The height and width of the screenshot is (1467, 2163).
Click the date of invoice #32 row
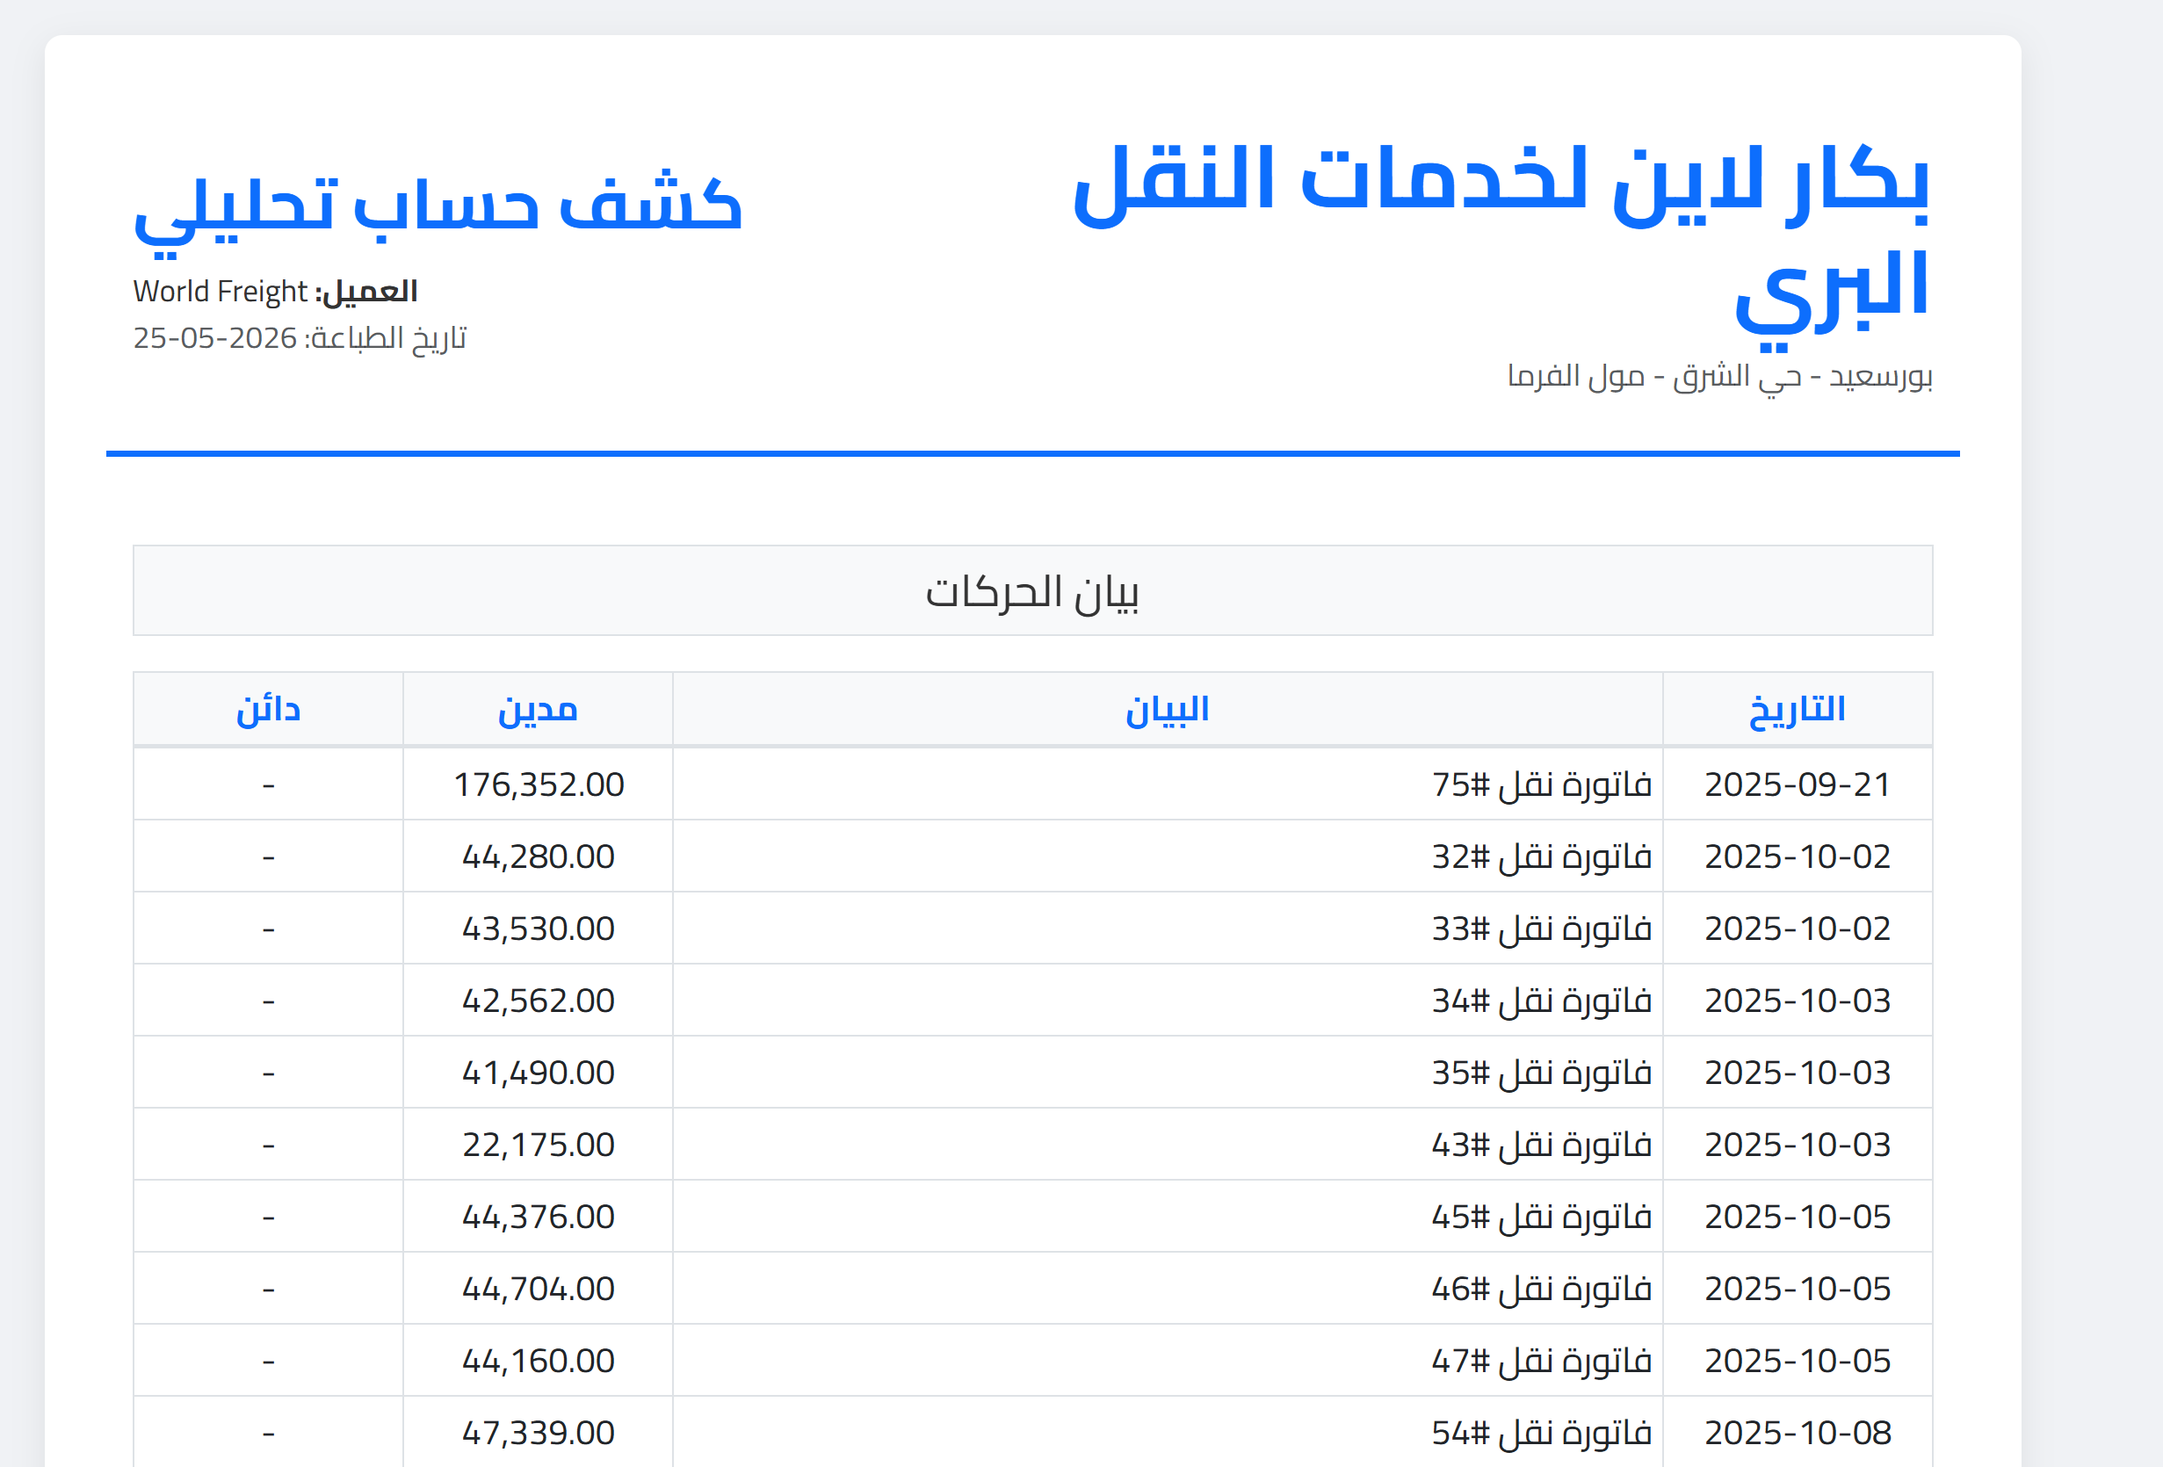point(1798,856)
